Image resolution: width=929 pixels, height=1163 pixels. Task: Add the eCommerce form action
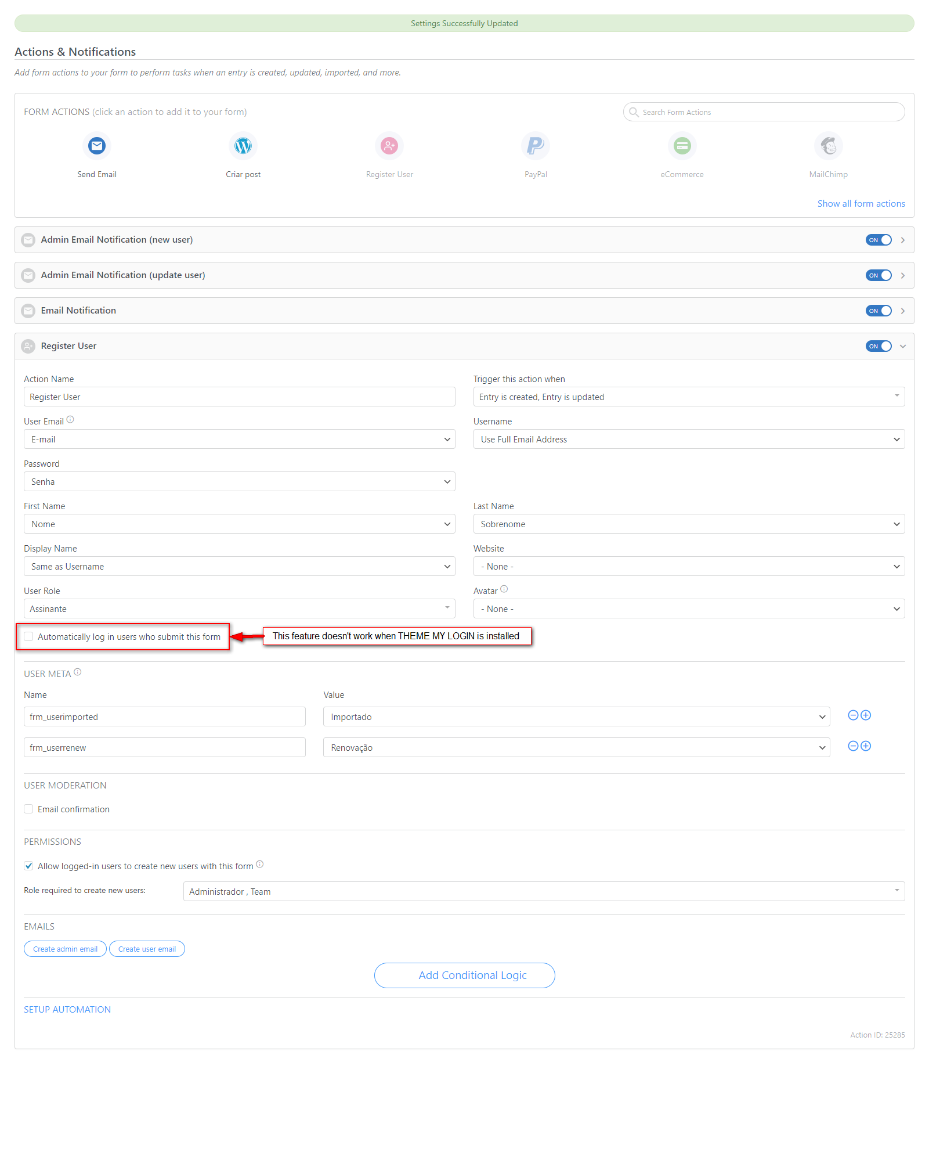coord(682,146)
